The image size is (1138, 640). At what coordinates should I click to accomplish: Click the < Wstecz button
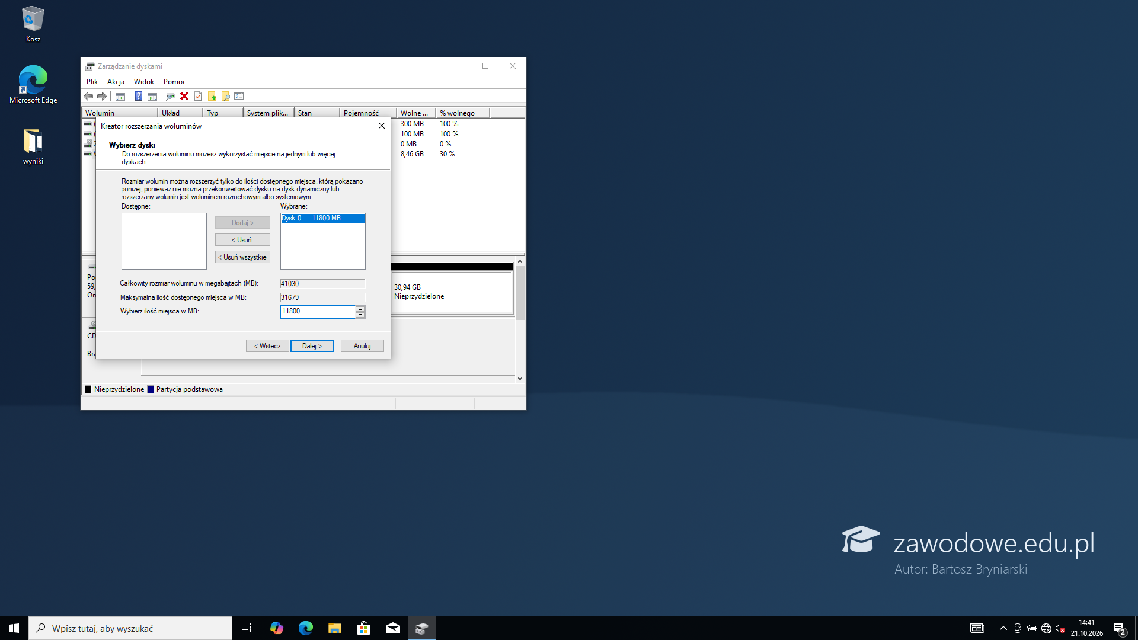(x=267, y=346)
